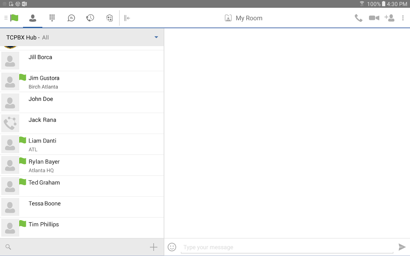The height and width of the screenshot is (256, 410).
Task: Add a participant to My Room
Action: (389, 18)
